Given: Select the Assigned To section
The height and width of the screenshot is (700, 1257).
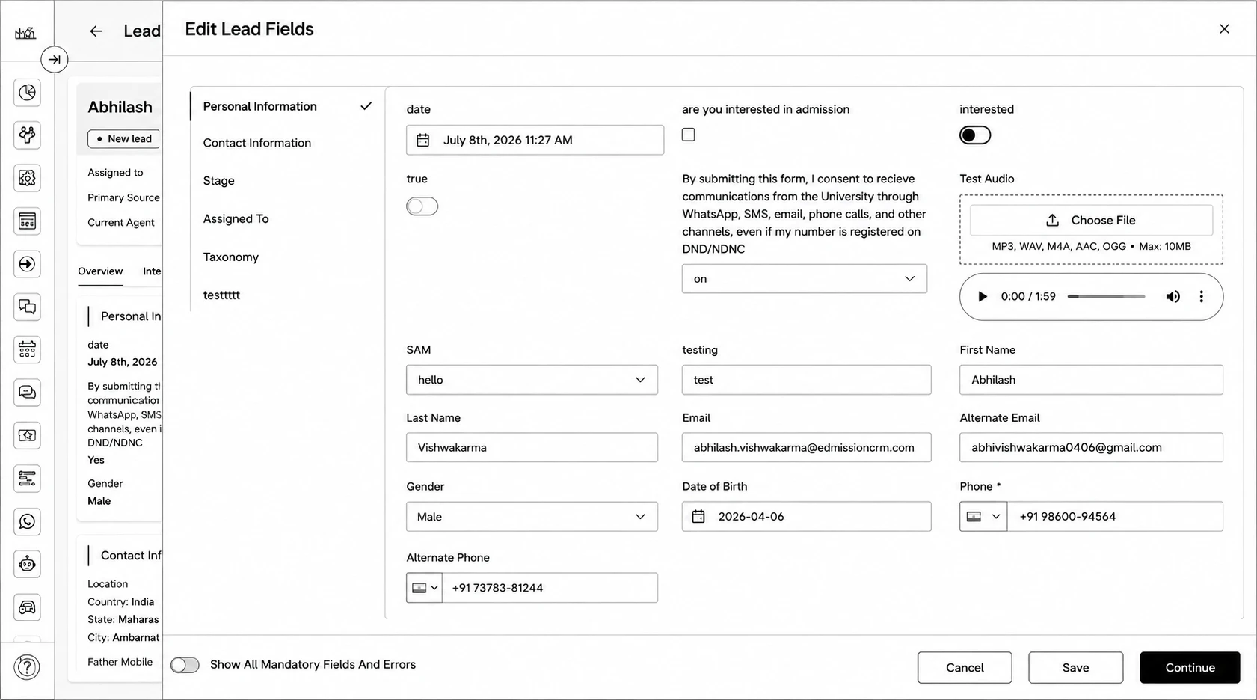Looking at the screenshot, I should tap(236, 219).
